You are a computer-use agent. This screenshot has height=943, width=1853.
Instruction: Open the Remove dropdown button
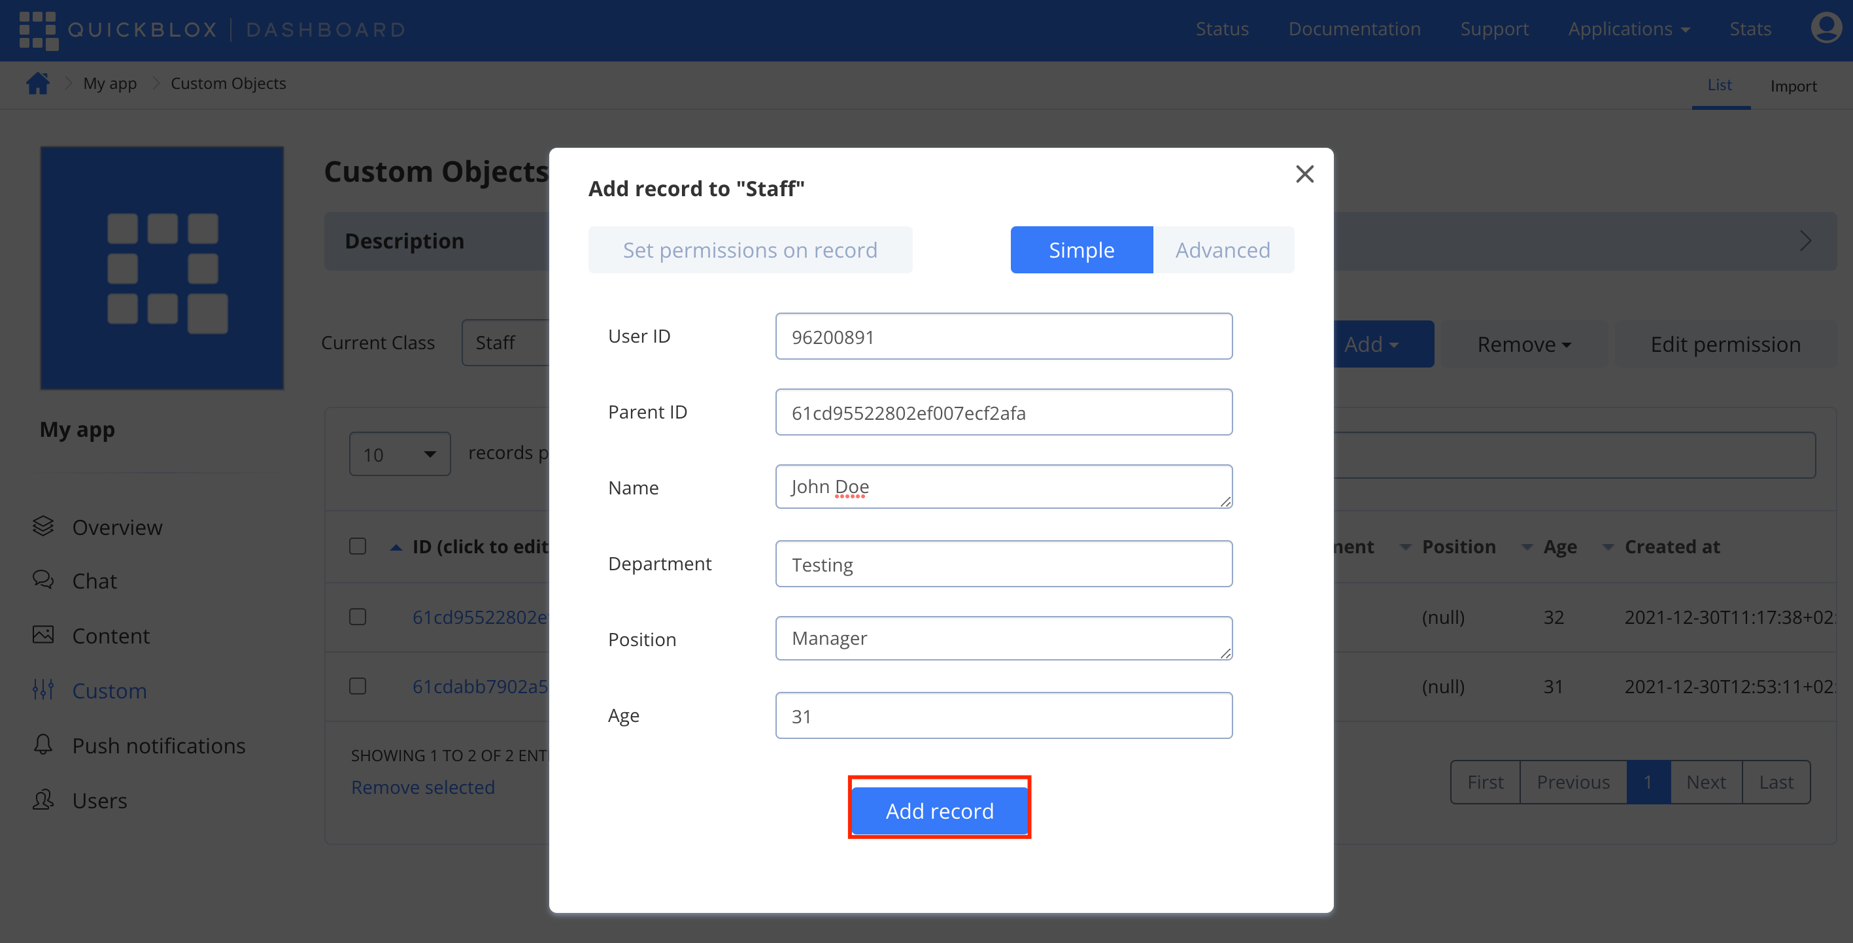click(x=1523, y=345)
